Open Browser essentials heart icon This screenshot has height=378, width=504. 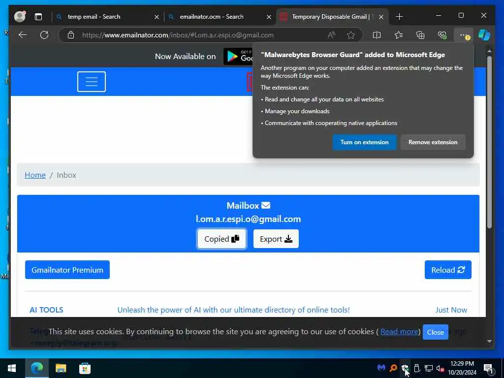coord(442,35)
